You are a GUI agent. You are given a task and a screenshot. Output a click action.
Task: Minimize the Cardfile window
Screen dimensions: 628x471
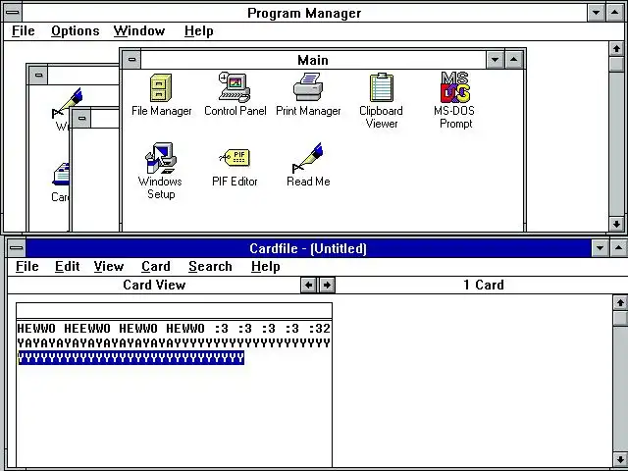tap(600, 248)
